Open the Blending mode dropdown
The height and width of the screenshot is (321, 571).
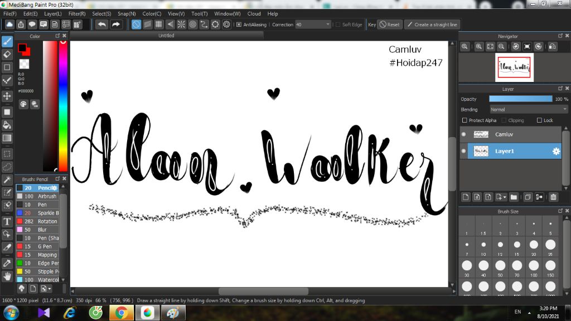click(x=529, y=110)
